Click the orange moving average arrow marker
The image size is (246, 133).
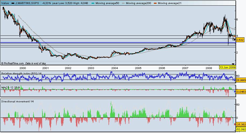(235, 36)
